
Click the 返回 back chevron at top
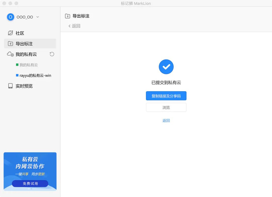click(70, 26)
